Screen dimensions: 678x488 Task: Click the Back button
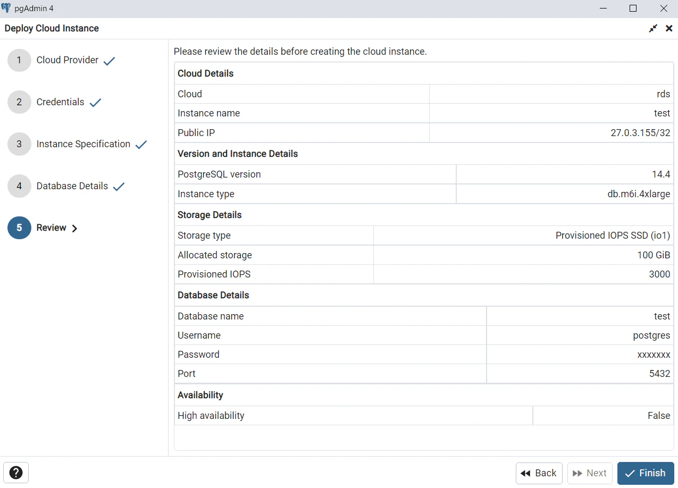539,473
